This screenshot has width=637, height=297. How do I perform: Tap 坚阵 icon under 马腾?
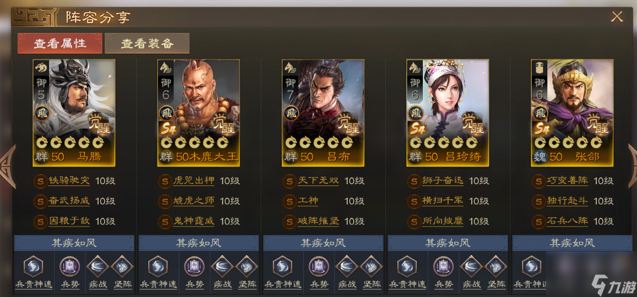coord(122,267)
